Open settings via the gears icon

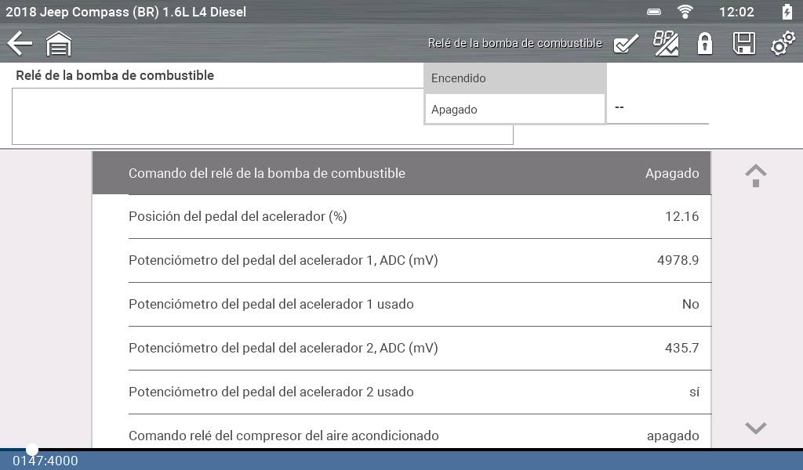point(782,44)
